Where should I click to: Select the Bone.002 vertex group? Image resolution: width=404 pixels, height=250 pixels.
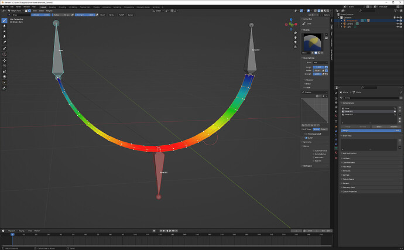tap(369, 114)
